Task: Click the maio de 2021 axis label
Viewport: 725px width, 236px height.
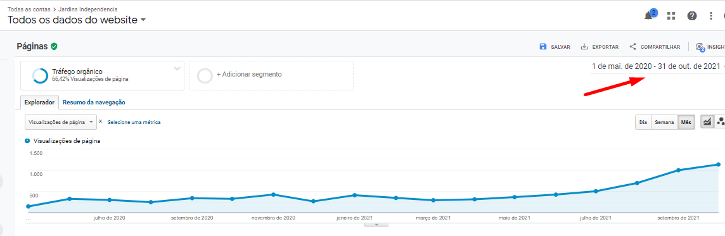Action: click(515, 218)
